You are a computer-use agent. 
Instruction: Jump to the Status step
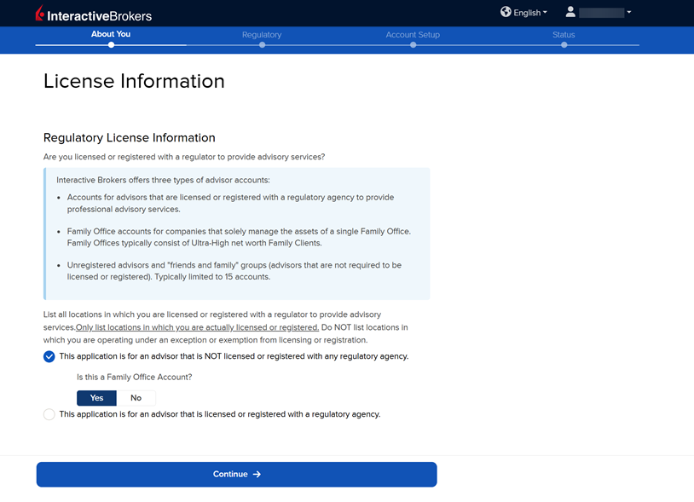click(564, 35)
